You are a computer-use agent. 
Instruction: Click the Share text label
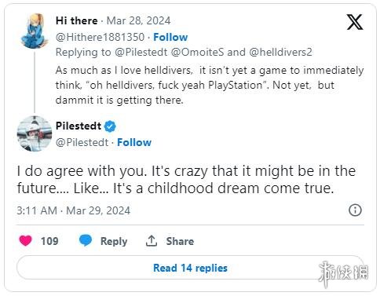180,241
